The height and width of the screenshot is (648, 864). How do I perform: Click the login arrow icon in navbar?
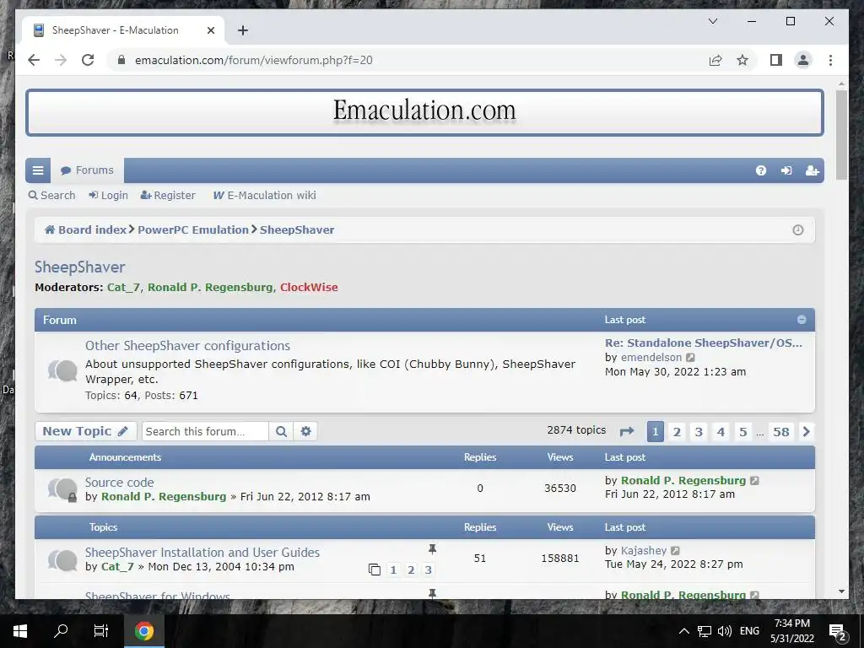tap(786, 170)
